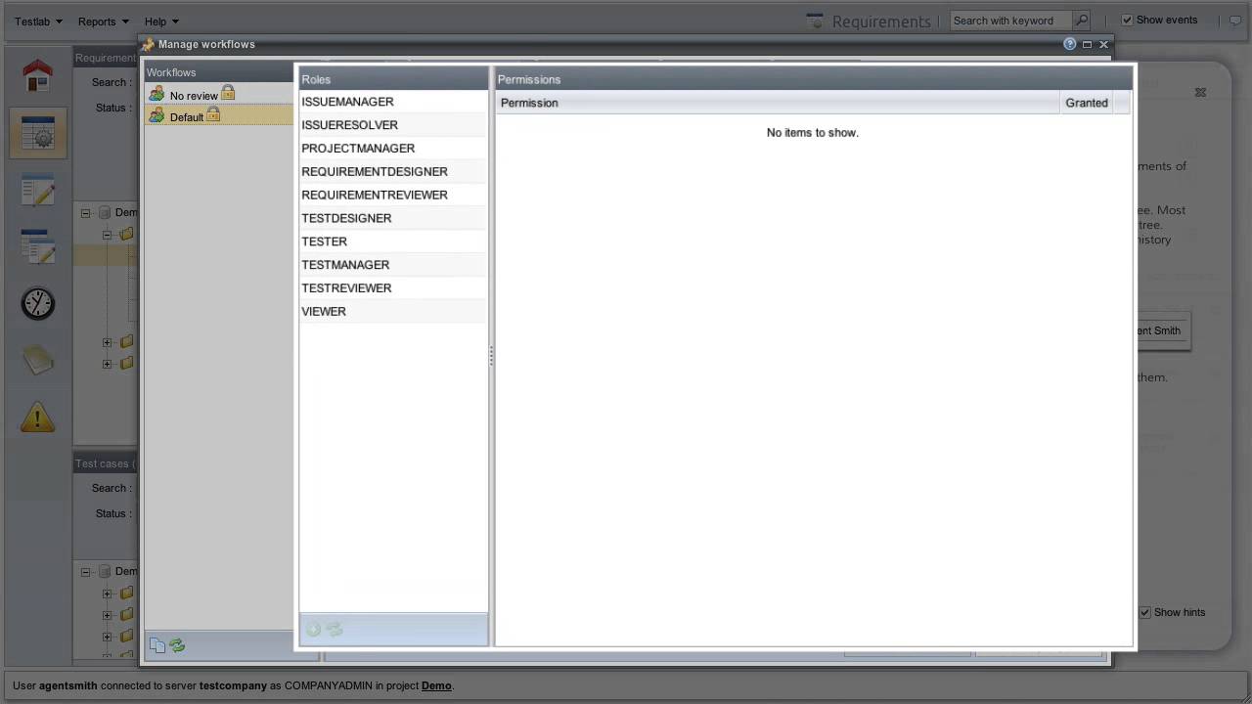The image size is (1252, 704).
Task: Select the TESTER role
Action: [x=393, y=242]
